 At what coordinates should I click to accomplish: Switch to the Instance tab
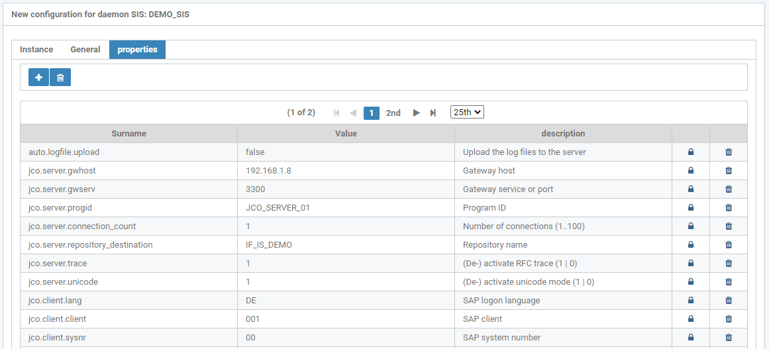(36, 50)
